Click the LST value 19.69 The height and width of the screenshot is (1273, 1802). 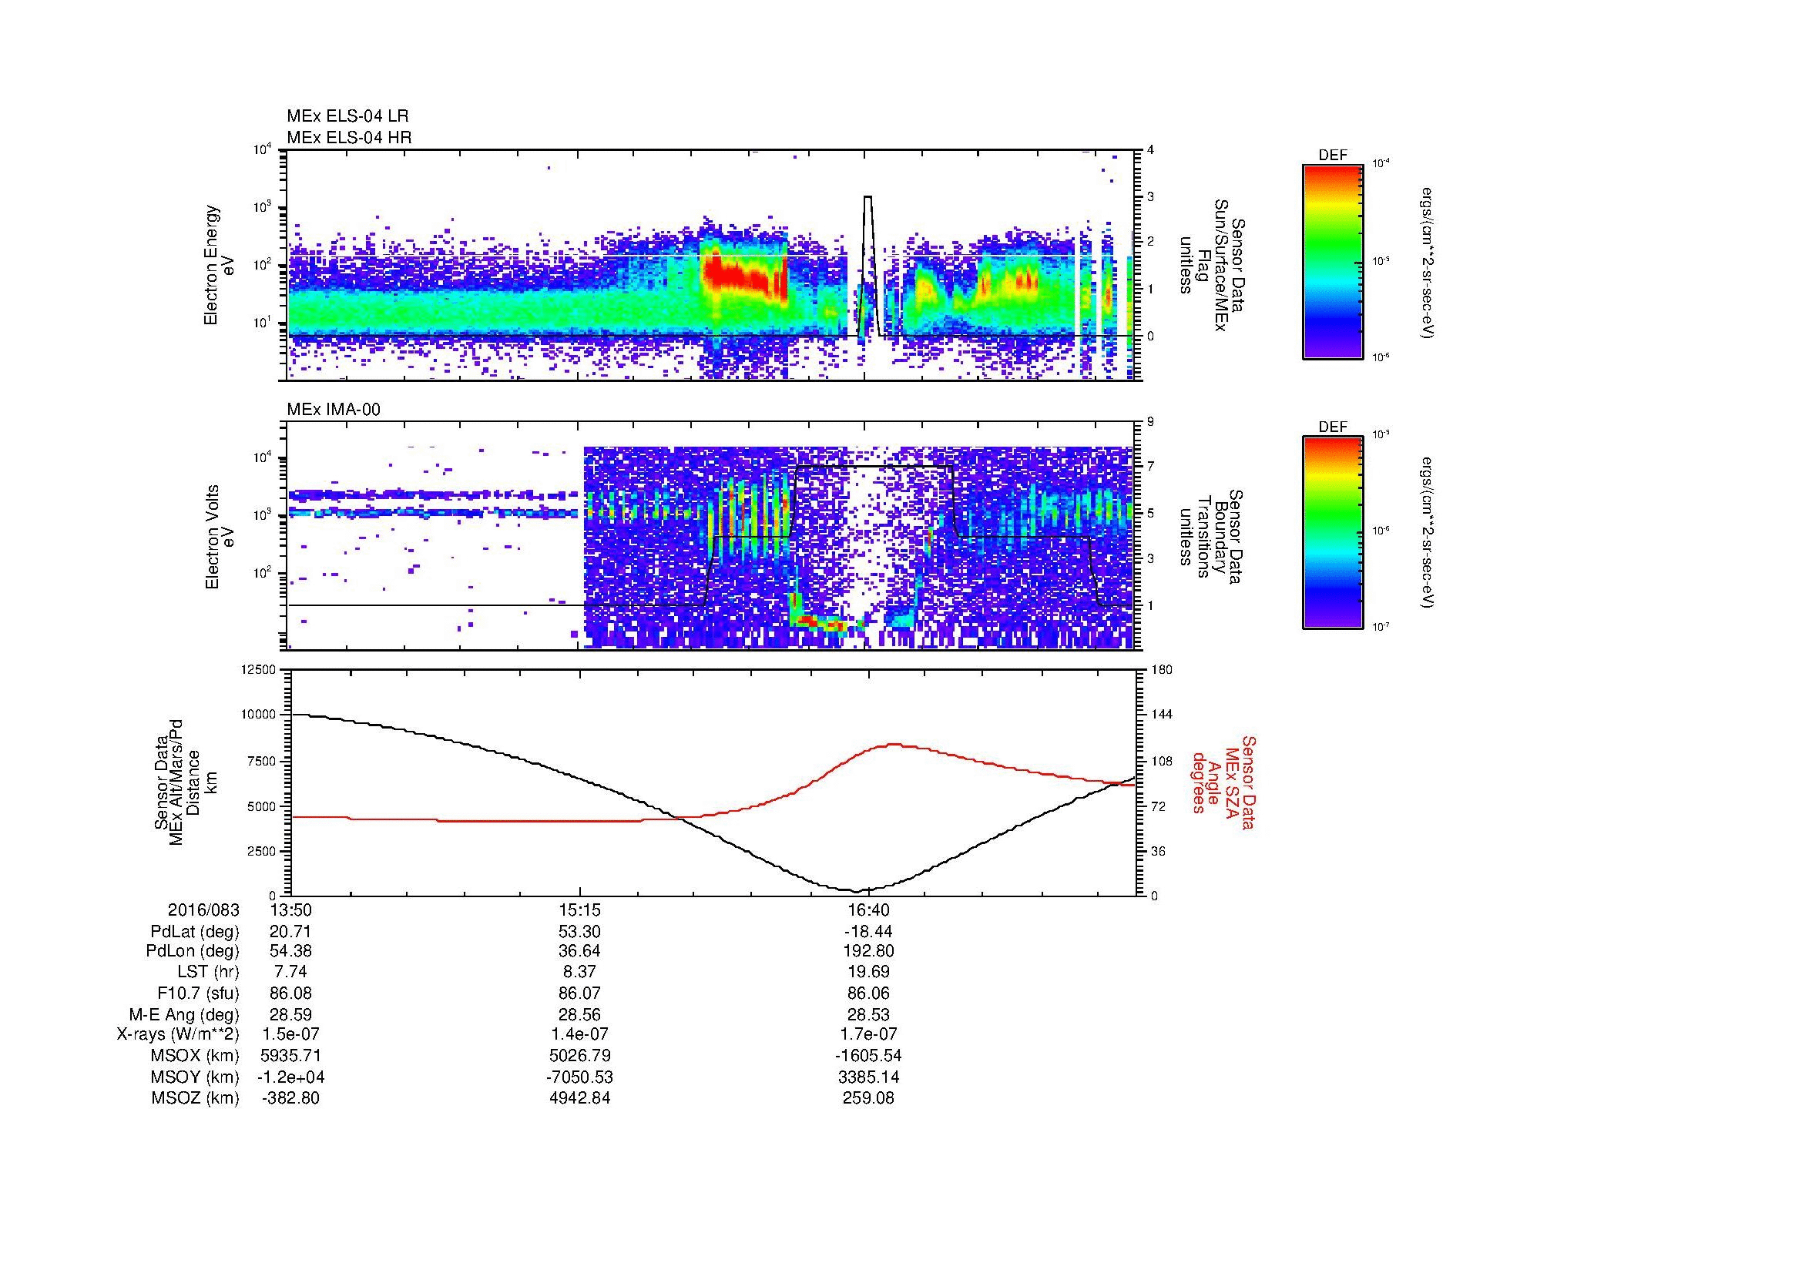coord(868,972)
